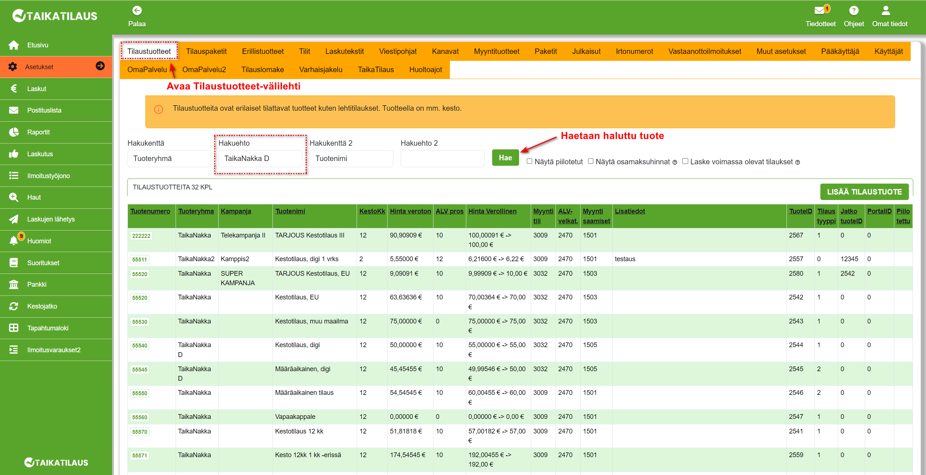Enable the Näytä osamaksuhinnat checkbox
The width and height of the screenshot is (926, 475).
(x=590, y=161)
